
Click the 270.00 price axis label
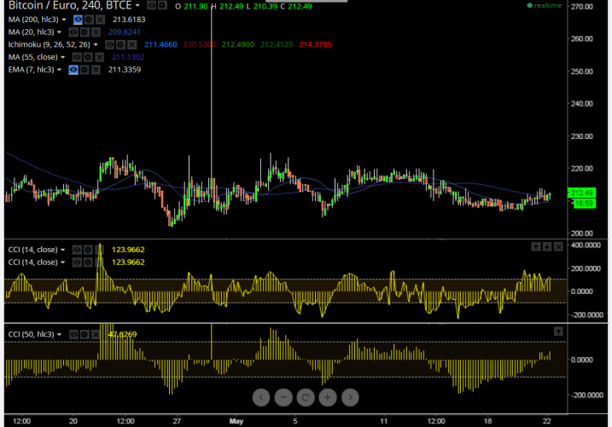(x=581, y=7)
